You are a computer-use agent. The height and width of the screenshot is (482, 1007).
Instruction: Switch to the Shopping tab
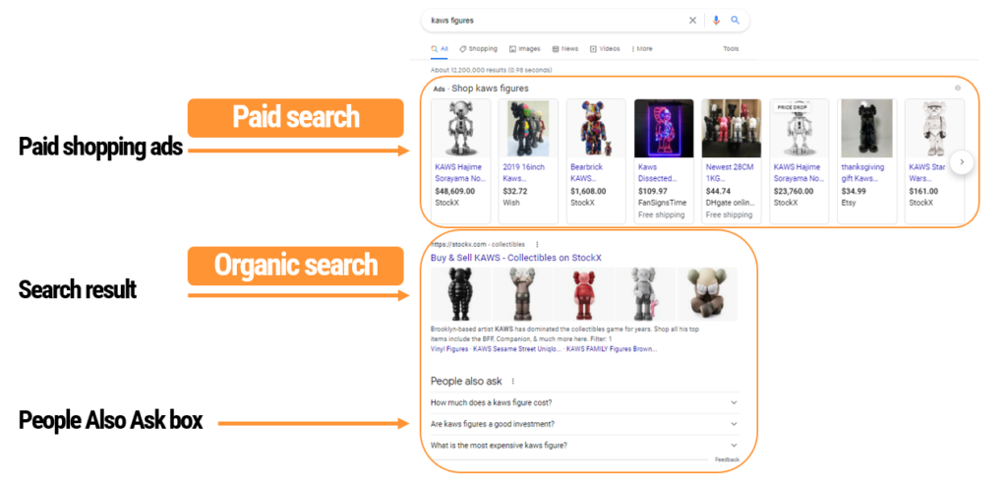[478, 48]
